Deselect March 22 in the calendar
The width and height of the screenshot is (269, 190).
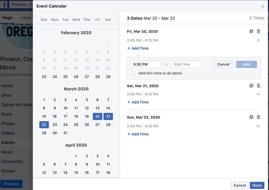click(x=44, y=125)
